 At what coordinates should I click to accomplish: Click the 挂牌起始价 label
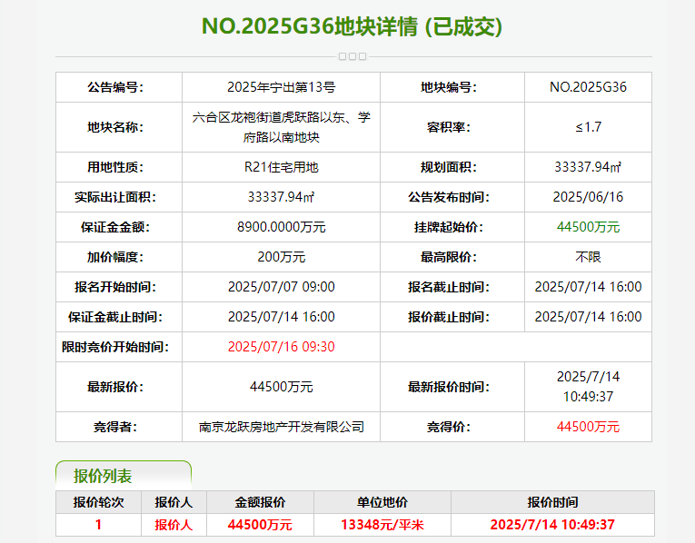click(449, 227)
